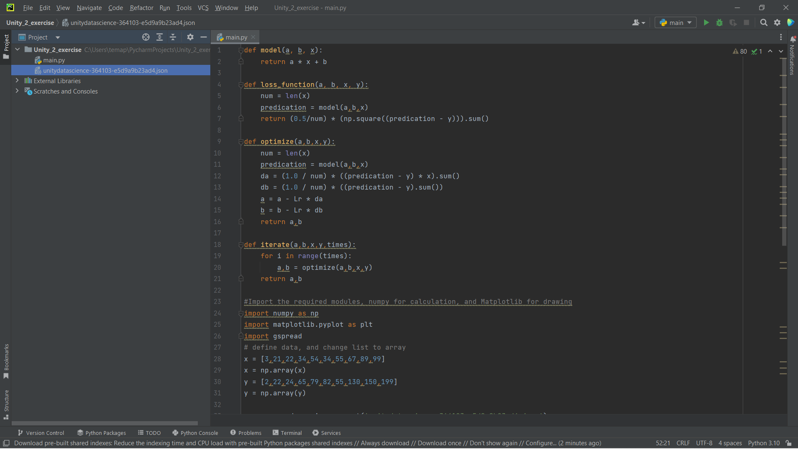Screen dimensions: 798x449
Task: Open the Refactor menu
Action: click(141, 7)
